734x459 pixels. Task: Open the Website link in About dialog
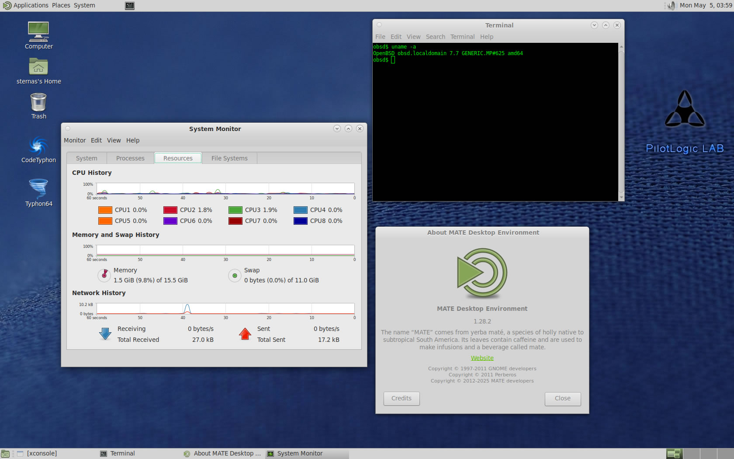482,358
